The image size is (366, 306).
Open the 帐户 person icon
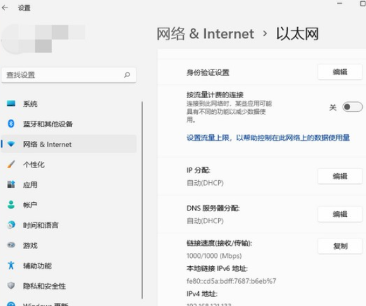(x=11, y=205)
